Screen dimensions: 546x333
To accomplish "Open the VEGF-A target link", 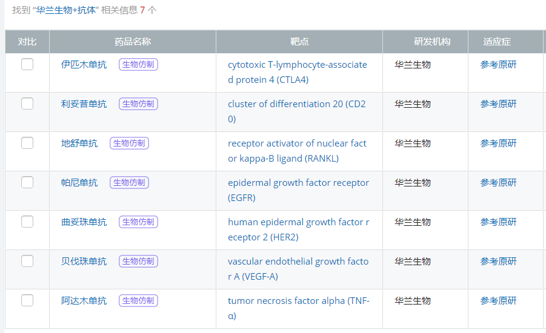I will point(298,269).
